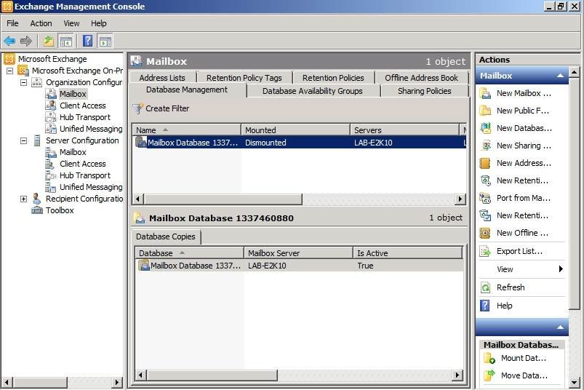Image resolution: width=584 pixels, height=390 pixels.
Task: Expand the Recipient Configuration node
Action: tap(23, 199)
